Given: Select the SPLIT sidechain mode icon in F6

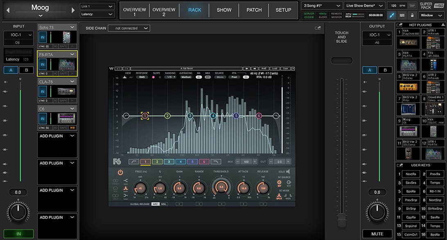Looking at the screenshot, I should pyautogui.click(x=279, y=196).
